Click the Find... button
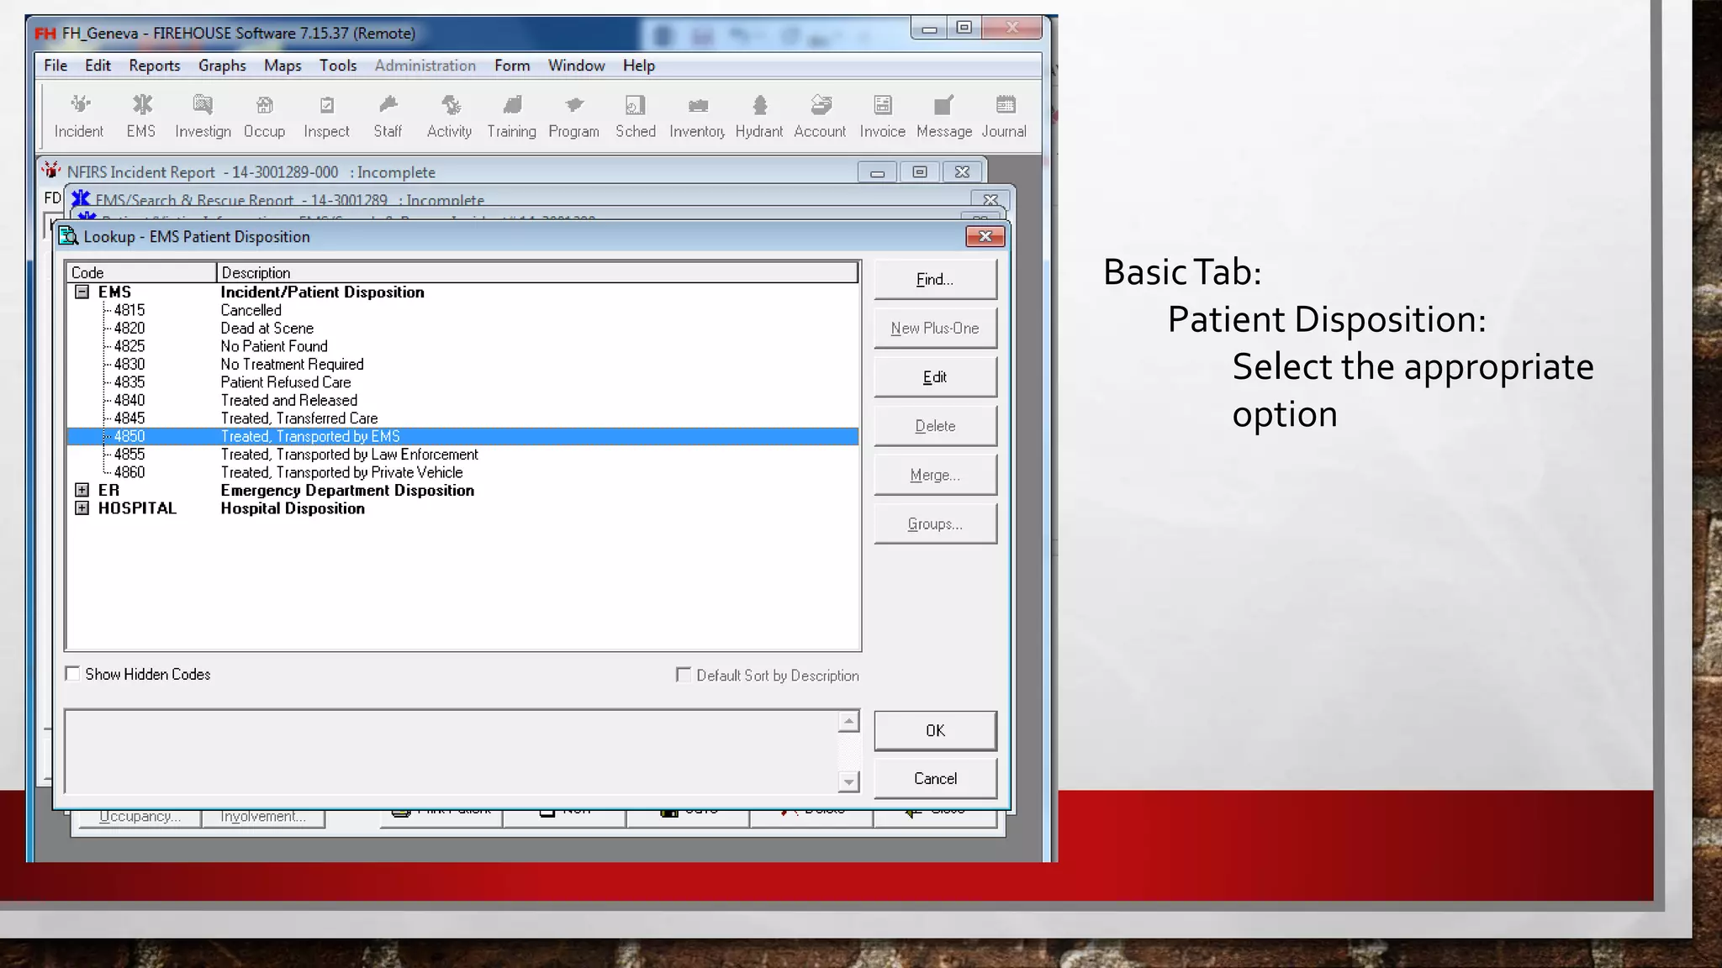Image resolution: width=1722 pixels, height=968 pixels. click(935, 280)
